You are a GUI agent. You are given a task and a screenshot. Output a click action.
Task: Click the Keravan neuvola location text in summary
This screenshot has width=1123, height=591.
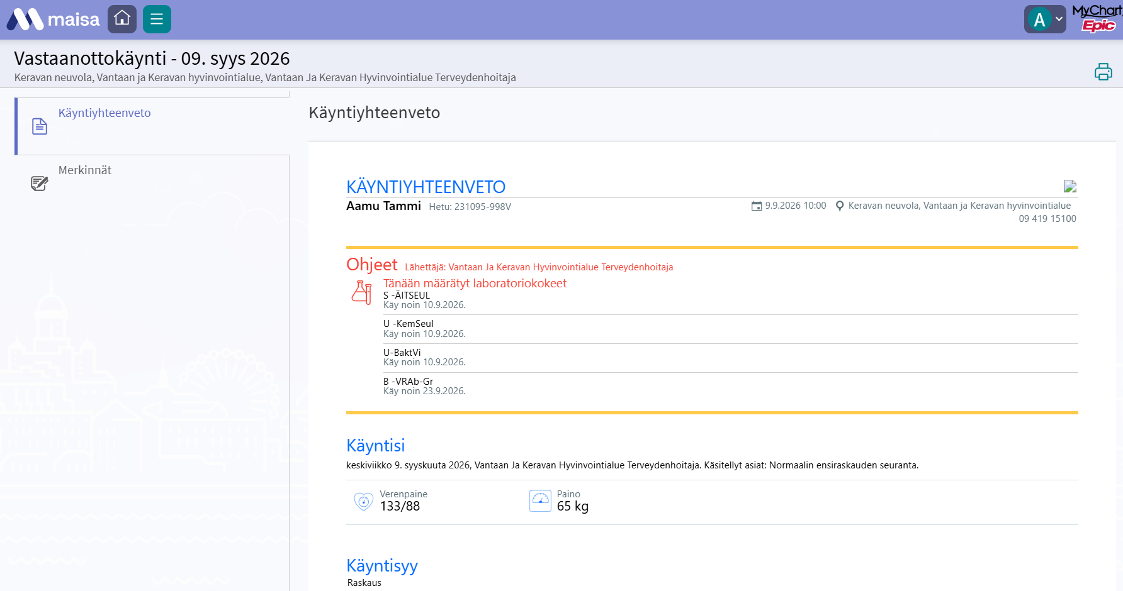959,206
